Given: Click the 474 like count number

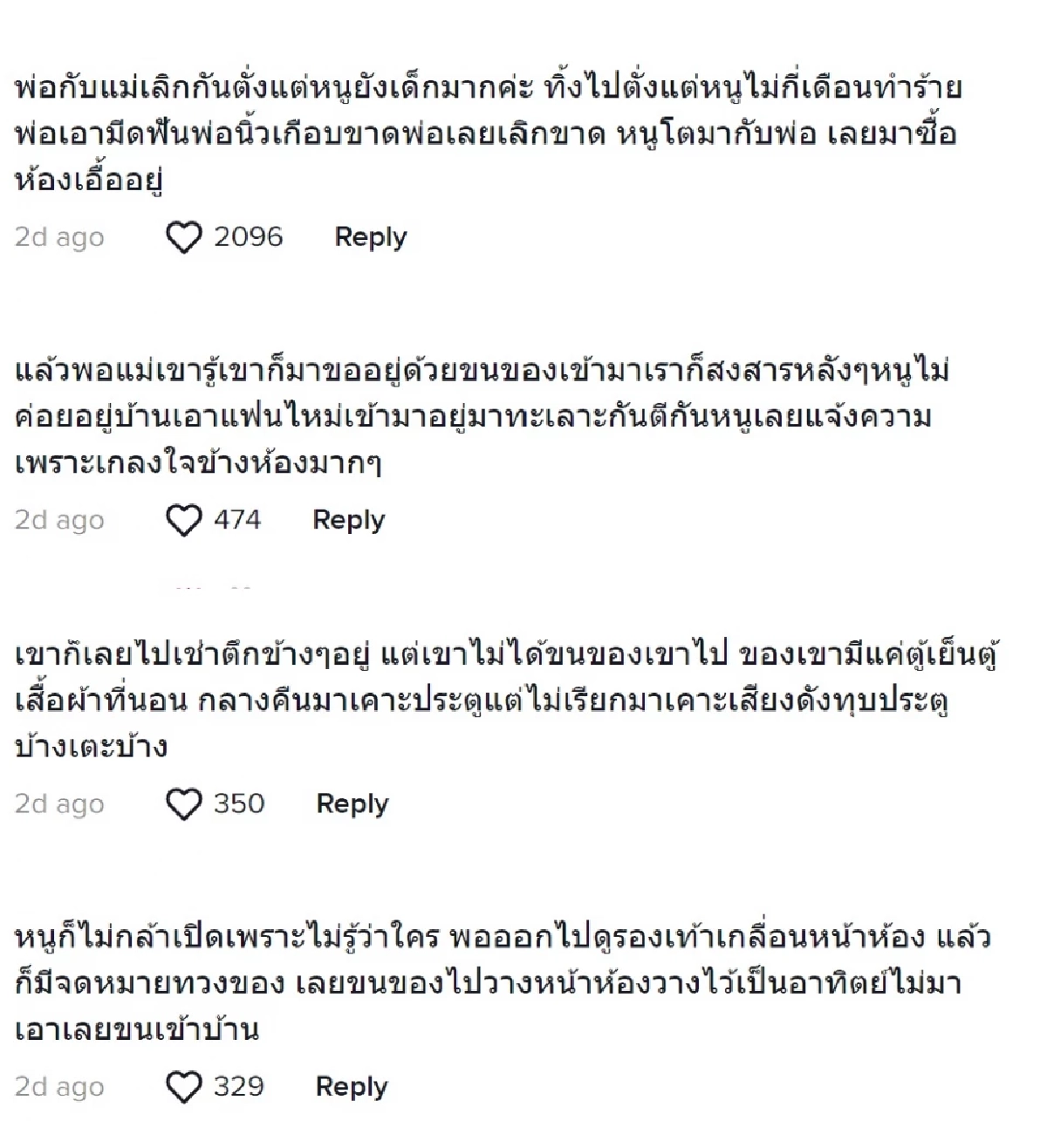Looking at the screenshot, I should [x=236, y=520].
